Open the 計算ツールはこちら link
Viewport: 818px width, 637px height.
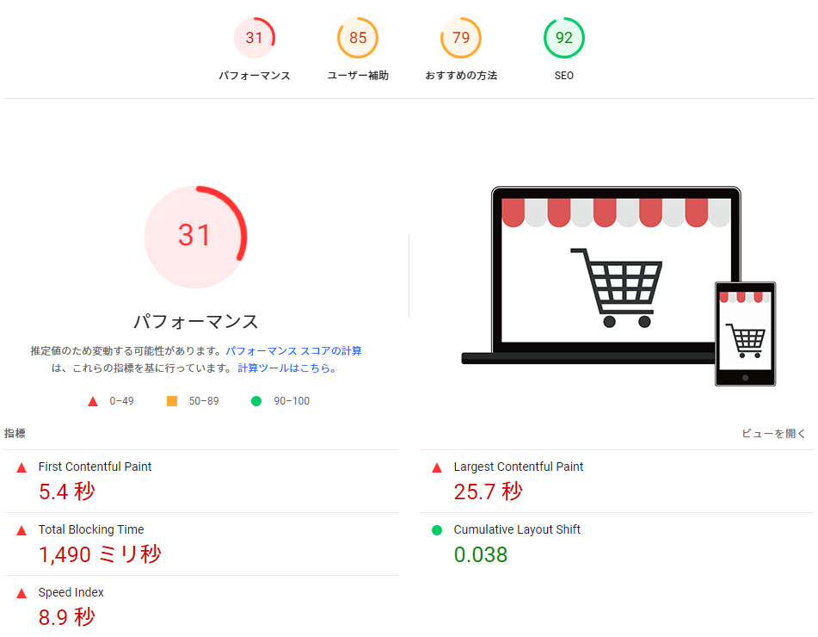[286, 368]
